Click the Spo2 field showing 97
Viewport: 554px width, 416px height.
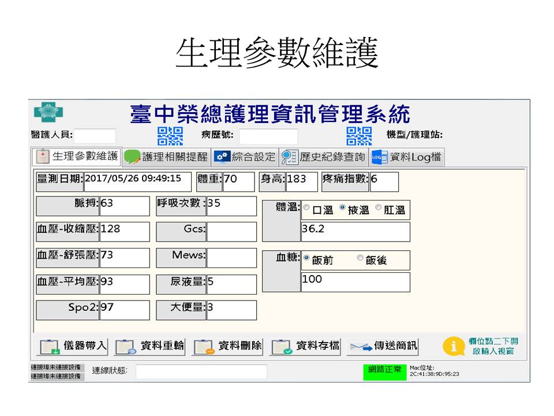(125, 310)
